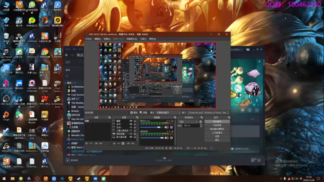This screenshot has height=182, width=324.
Task: Collapse the 最近 group in Steam library
Action: tap(66, 83)
